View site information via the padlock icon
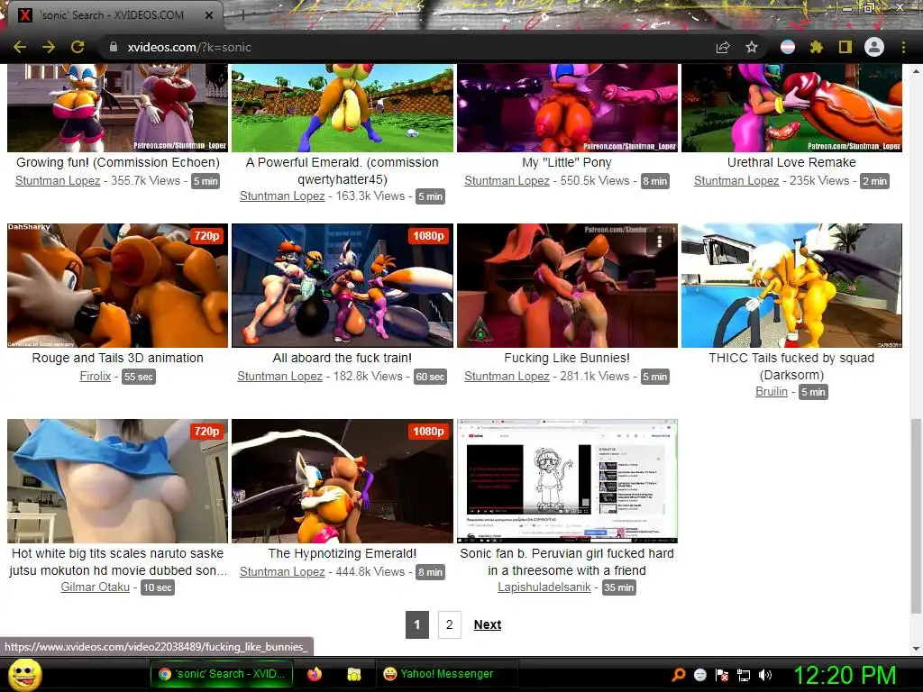Image resolution: width=923 pixels, height=692 pixels. [114, 47]
